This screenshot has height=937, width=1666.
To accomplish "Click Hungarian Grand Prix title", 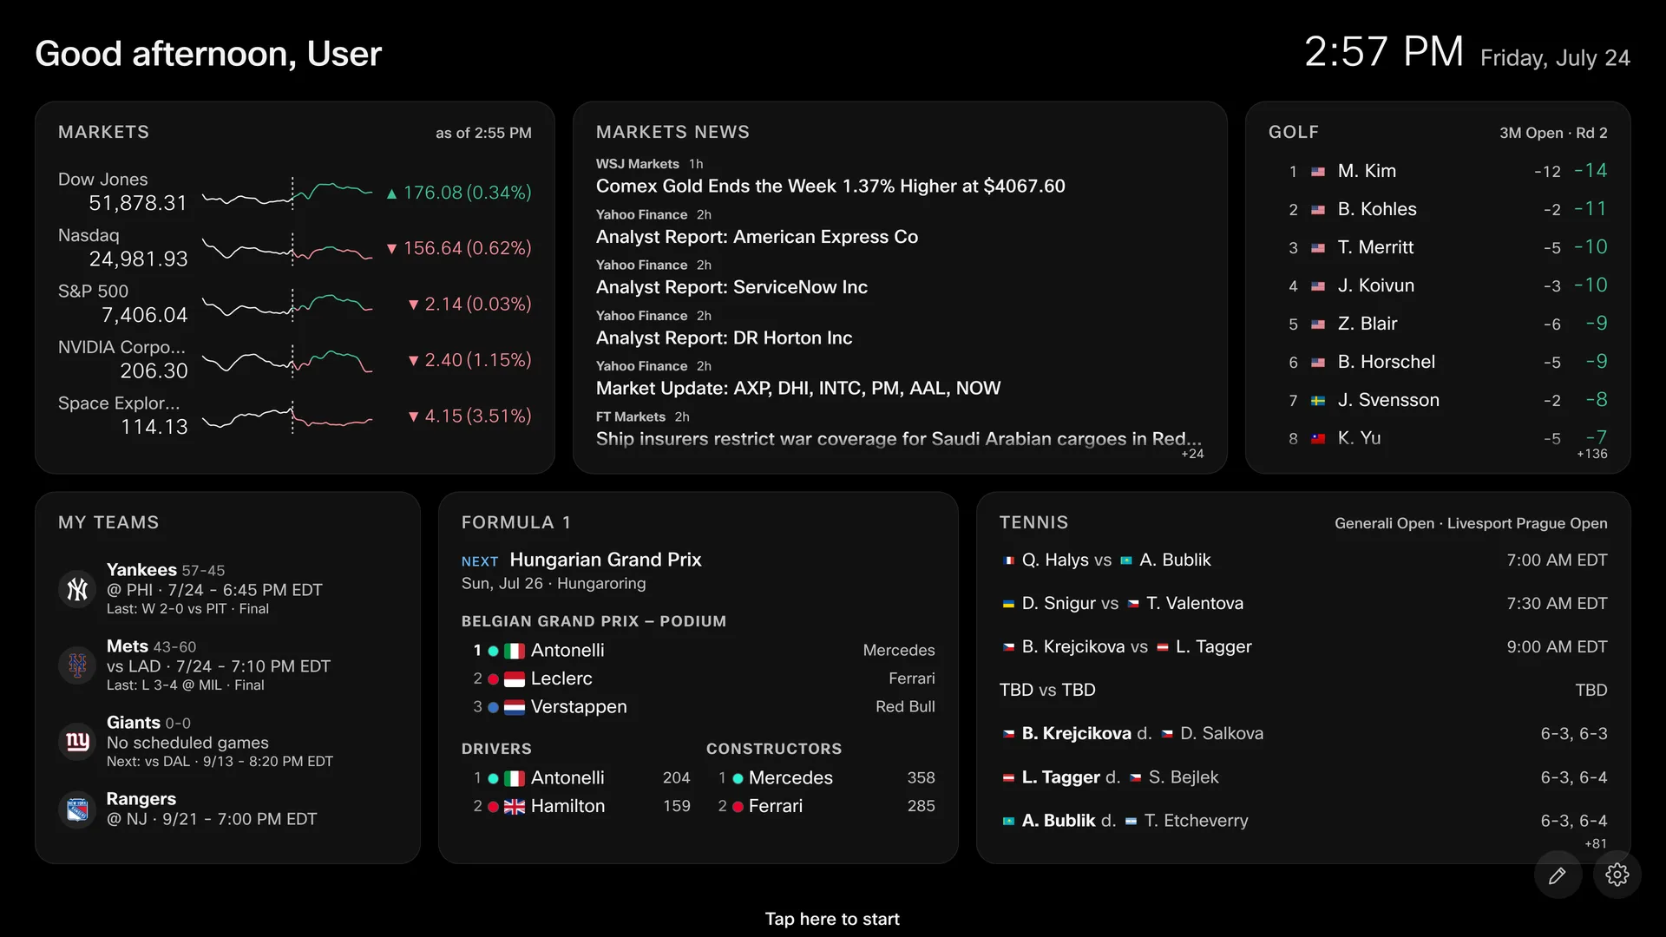I will (x=606, y=560).
